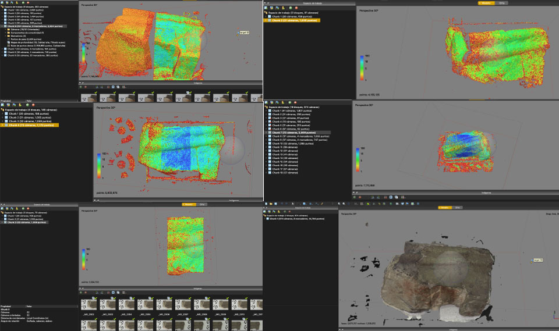Select highlighted Chunk 2 in top-right workspace

[294, 20]
